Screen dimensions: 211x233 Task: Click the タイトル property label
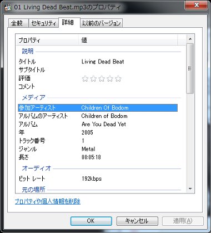click(x=27, y=62)
